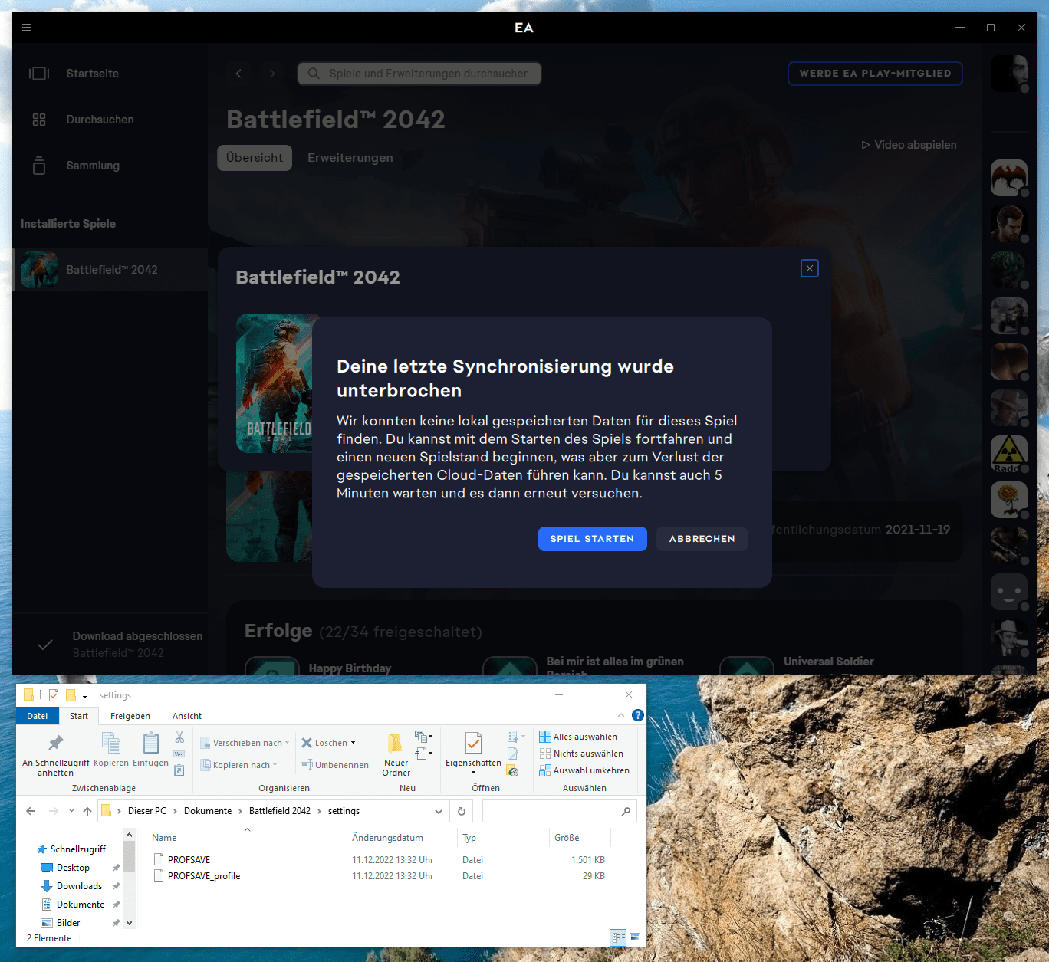Click Video abspielen link
This screenshot has height=962, width=1049.
coord(909,145)
